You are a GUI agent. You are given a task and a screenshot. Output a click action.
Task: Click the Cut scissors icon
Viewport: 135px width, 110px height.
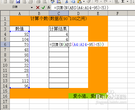(x=67, y=1)
